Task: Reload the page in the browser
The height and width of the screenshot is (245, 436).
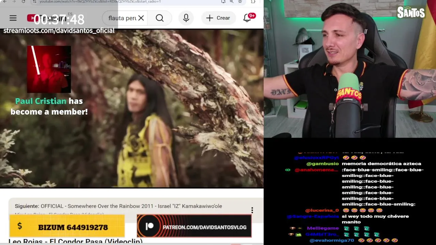Action: pyautogui.click(x=23, y=1)
